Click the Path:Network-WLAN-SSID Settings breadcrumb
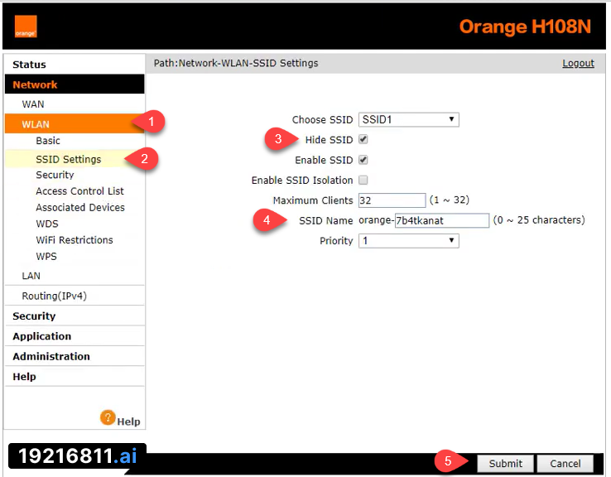The image size is (611, 477). point(236,63)
